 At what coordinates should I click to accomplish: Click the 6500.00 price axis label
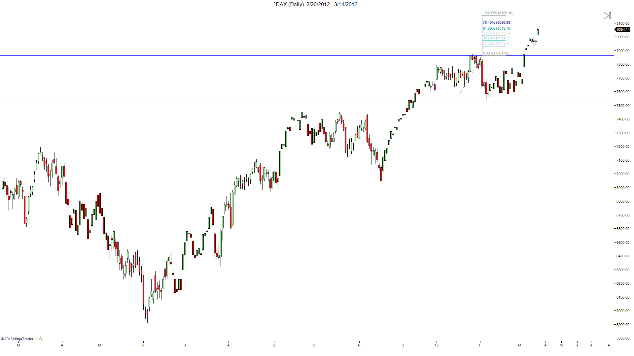click(623, 243)
